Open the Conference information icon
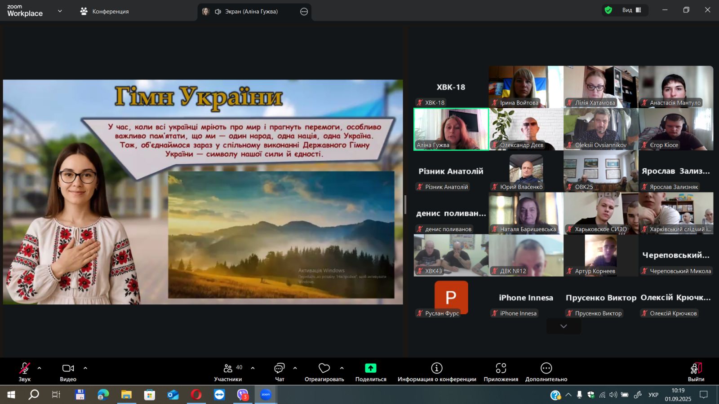 coord(436,369)
